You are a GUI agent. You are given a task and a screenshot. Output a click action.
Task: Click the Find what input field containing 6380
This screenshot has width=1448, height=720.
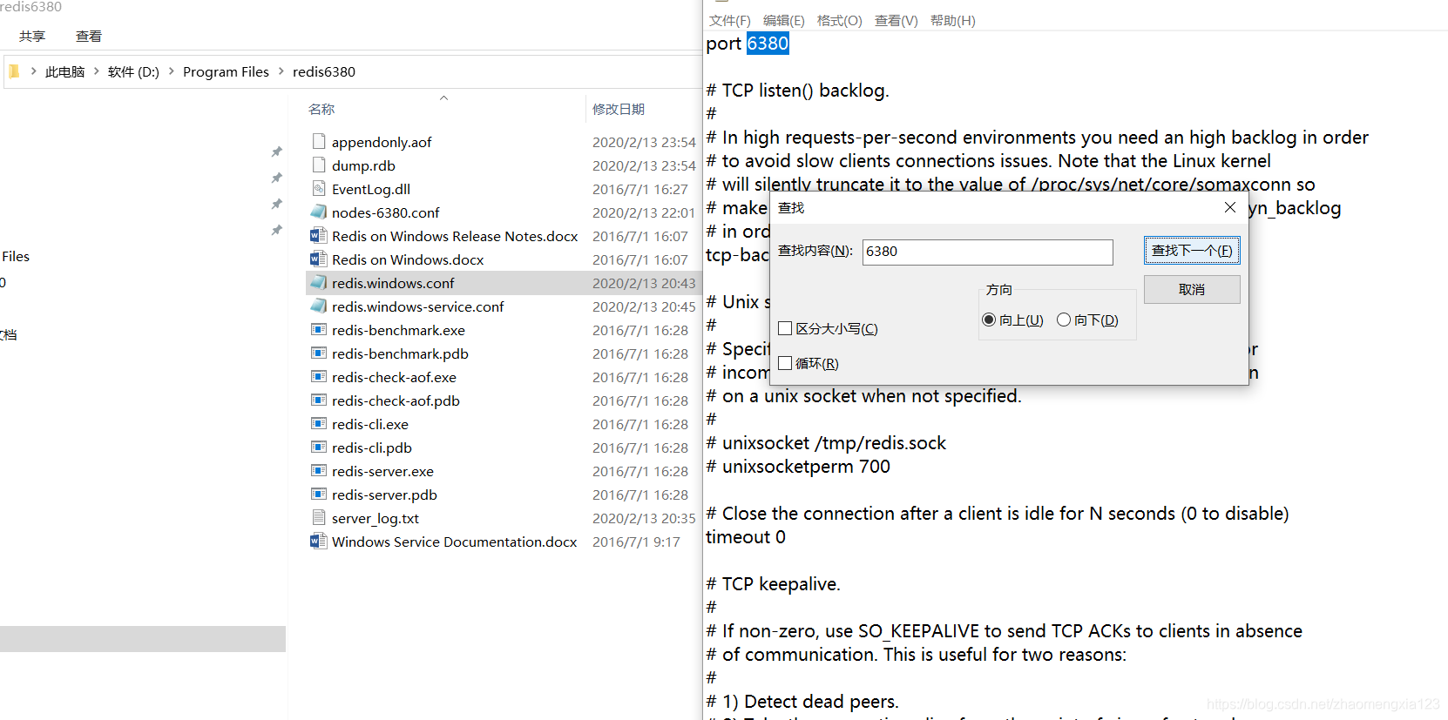click(988, 252)
